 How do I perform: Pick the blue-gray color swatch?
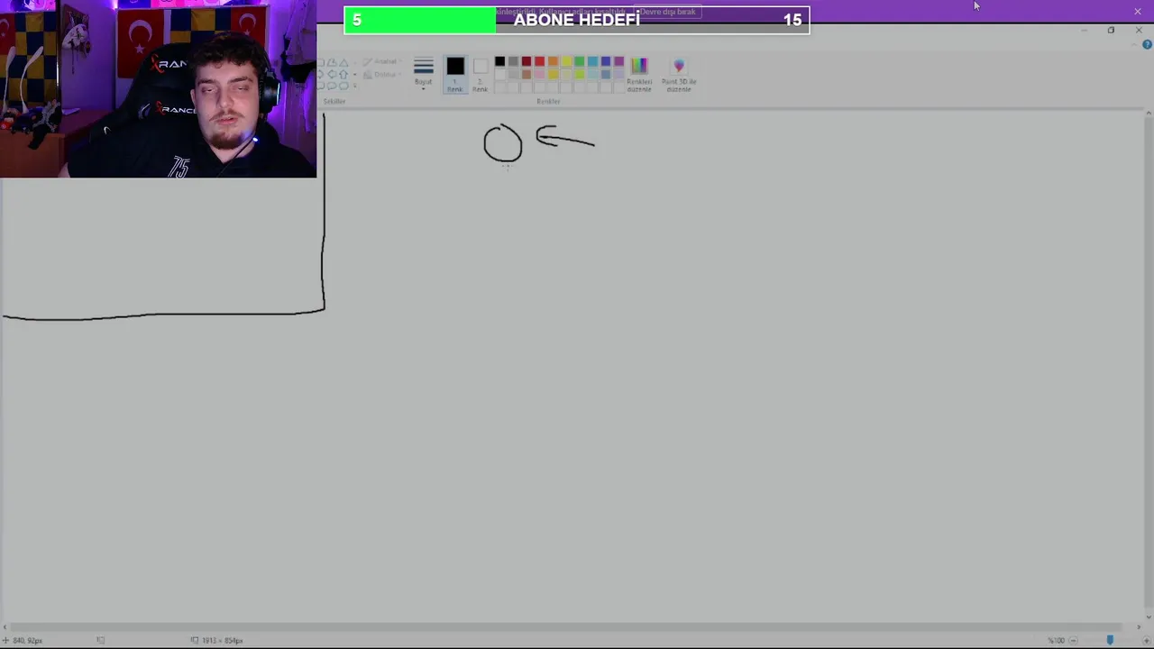point(606,74)
